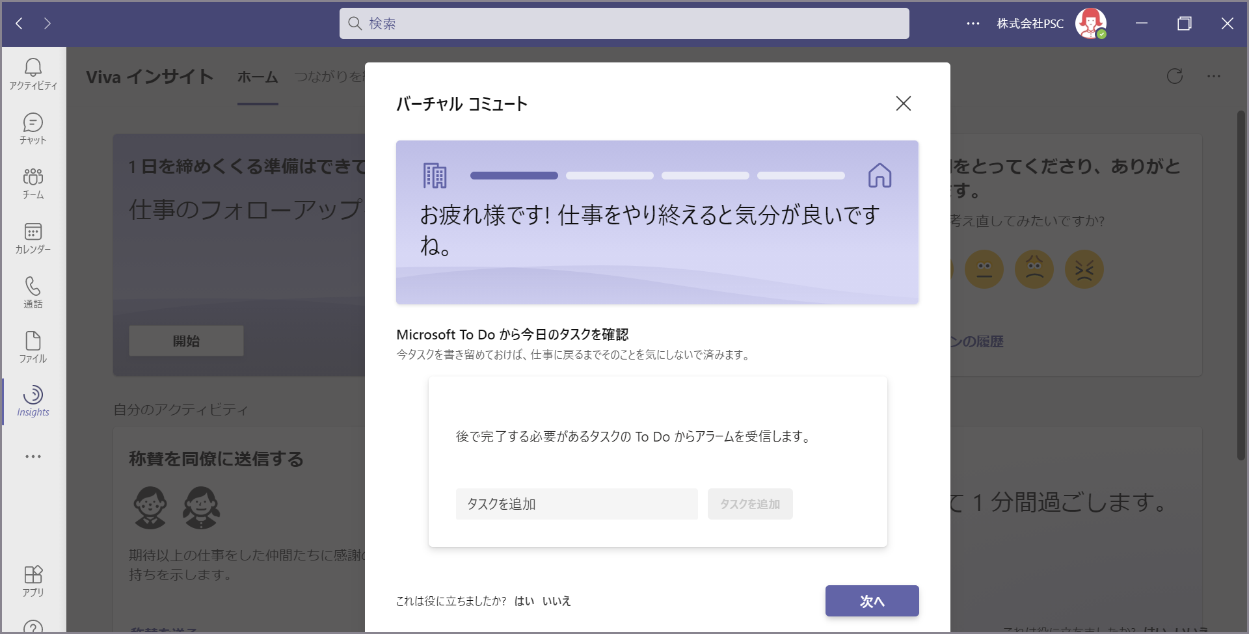This screenshot has width=1249, height=634.
Task: Click fourth progress step segment
Action: click(801, 176)
